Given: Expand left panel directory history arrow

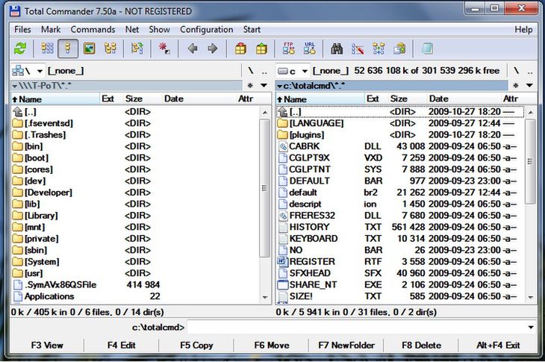Looking at the screenshot, I should (x=264, y=86).
